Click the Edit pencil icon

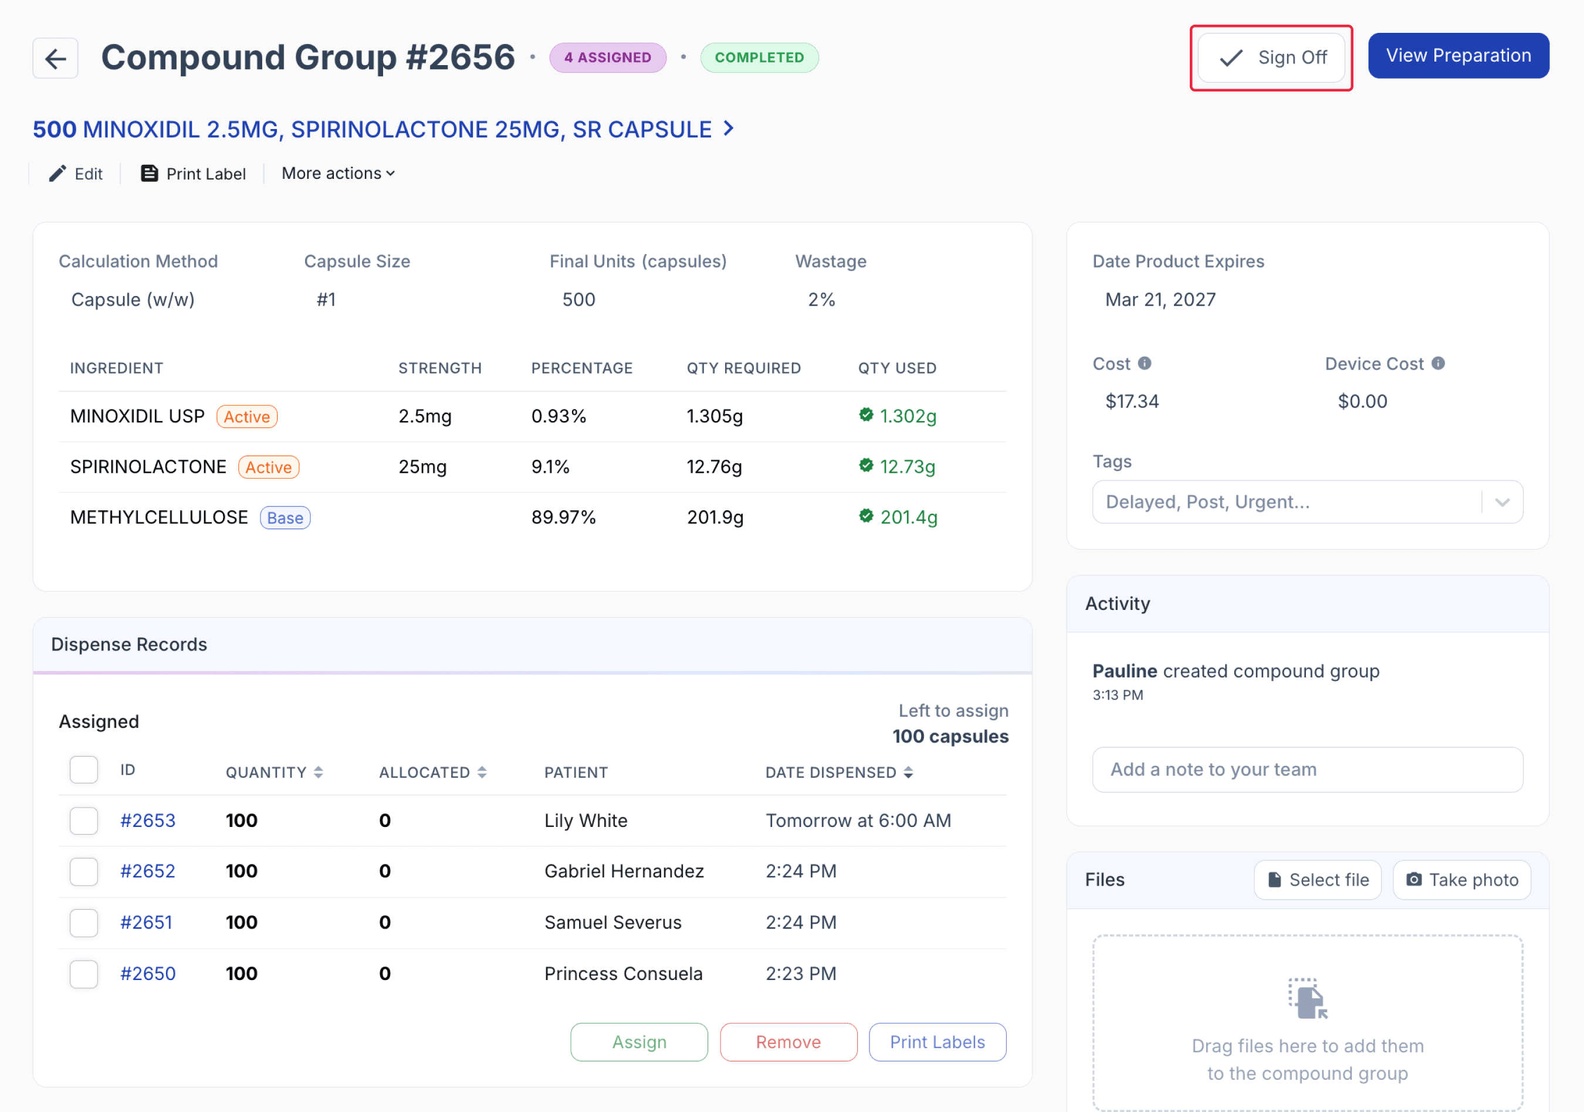[57, 173]
